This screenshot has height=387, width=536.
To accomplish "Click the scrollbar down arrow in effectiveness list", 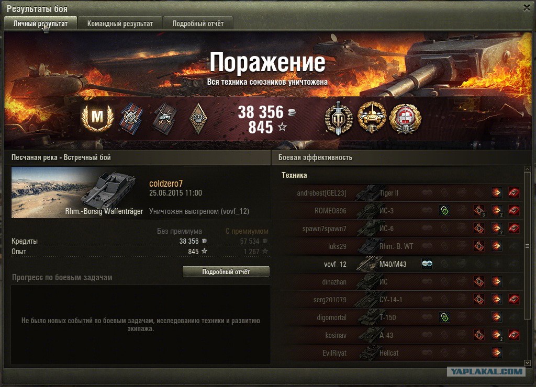I will [x=528, y=362].
